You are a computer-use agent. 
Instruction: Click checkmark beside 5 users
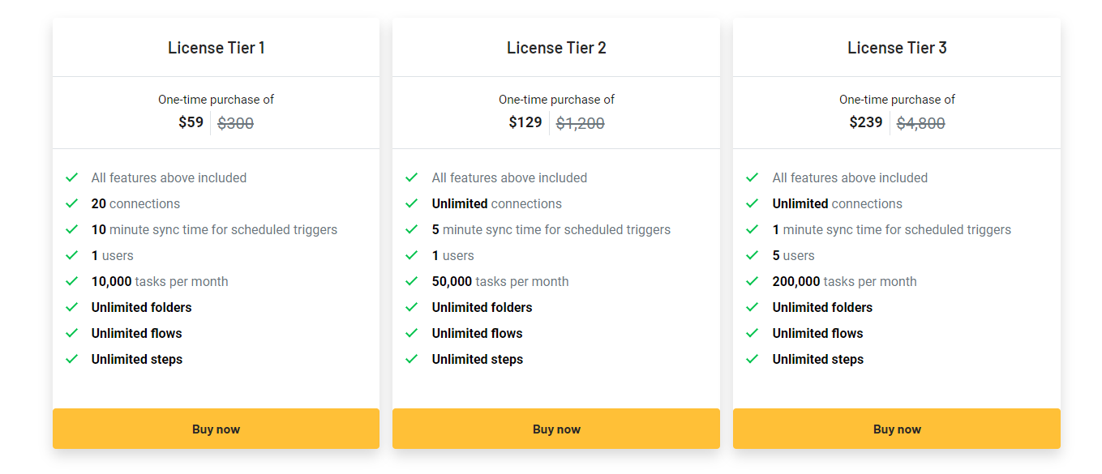[x=753, y=255]
